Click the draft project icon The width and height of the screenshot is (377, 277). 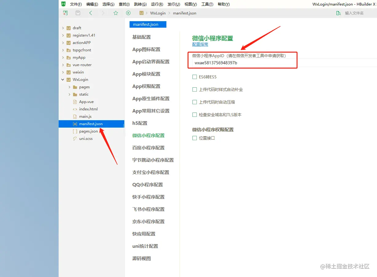69,28
